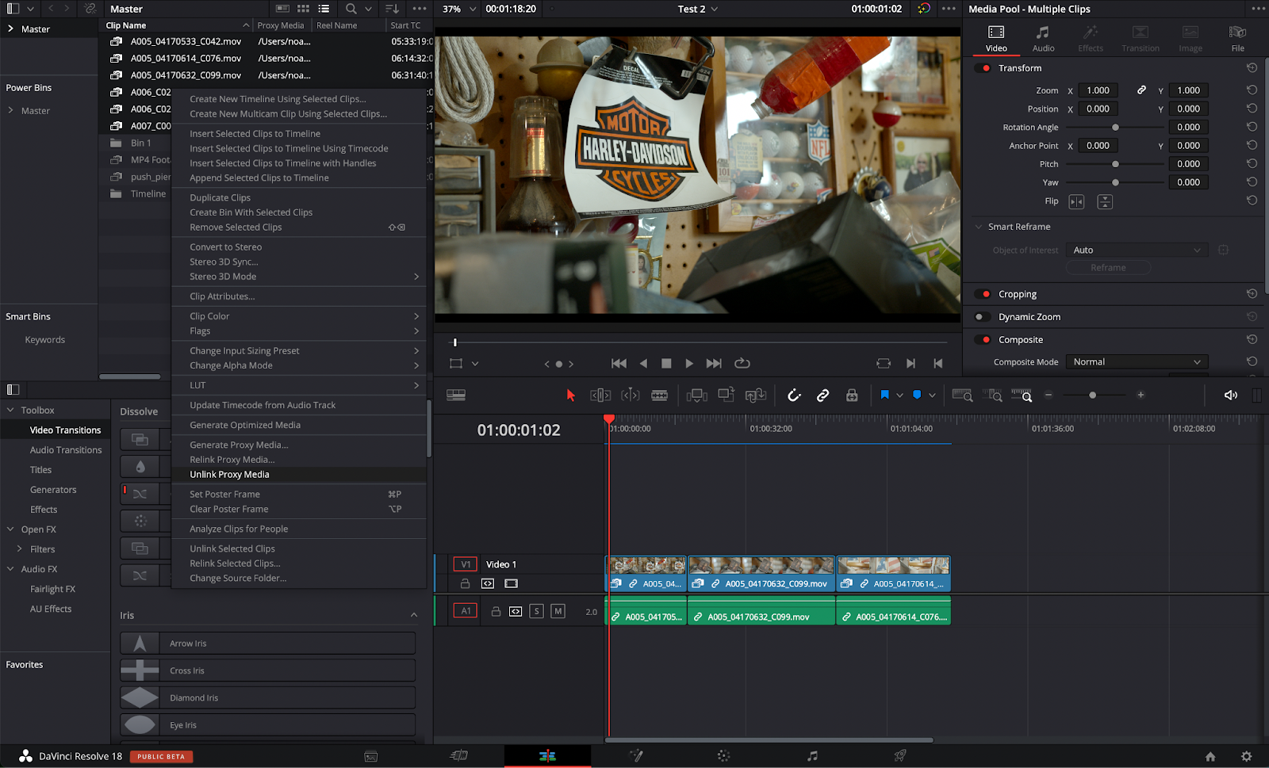Screen dimensions: 1269x768
Task: Open the Object of Interest Auto dropdown
Action: (x=1137, y=250)
